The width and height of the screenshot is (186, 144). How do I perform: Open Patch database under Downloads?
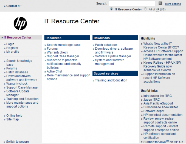click(106, 45)
